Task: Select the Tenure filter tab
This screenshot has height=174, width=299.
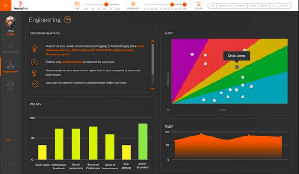Action: point(253,6)
